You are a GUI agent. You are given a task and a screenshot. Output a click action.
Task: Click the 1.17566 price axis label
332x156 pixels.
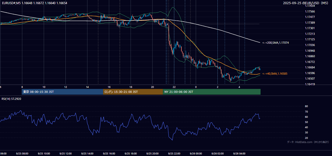click(x=310, y=11)
